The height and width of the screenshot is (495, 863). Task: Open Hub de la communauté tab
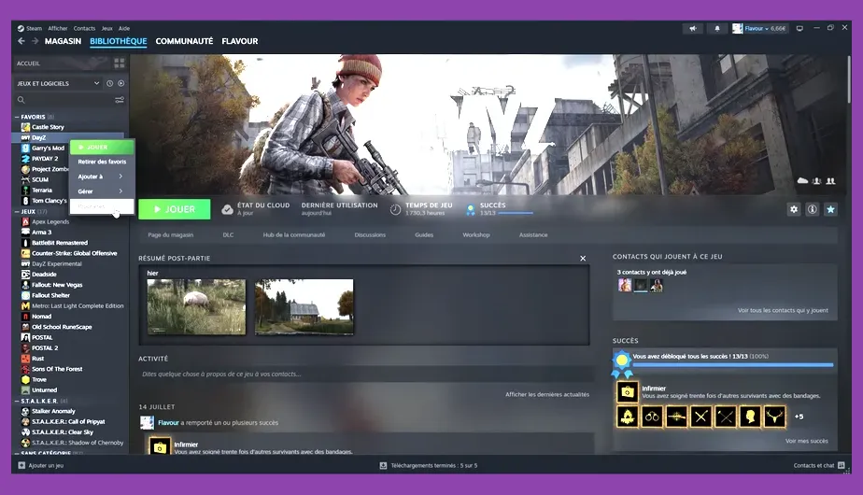click(x=294, y=234)
